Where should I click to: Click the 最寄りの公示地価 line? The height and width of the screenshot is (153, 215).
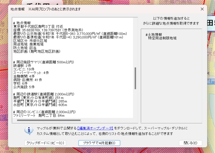point(70,33)
